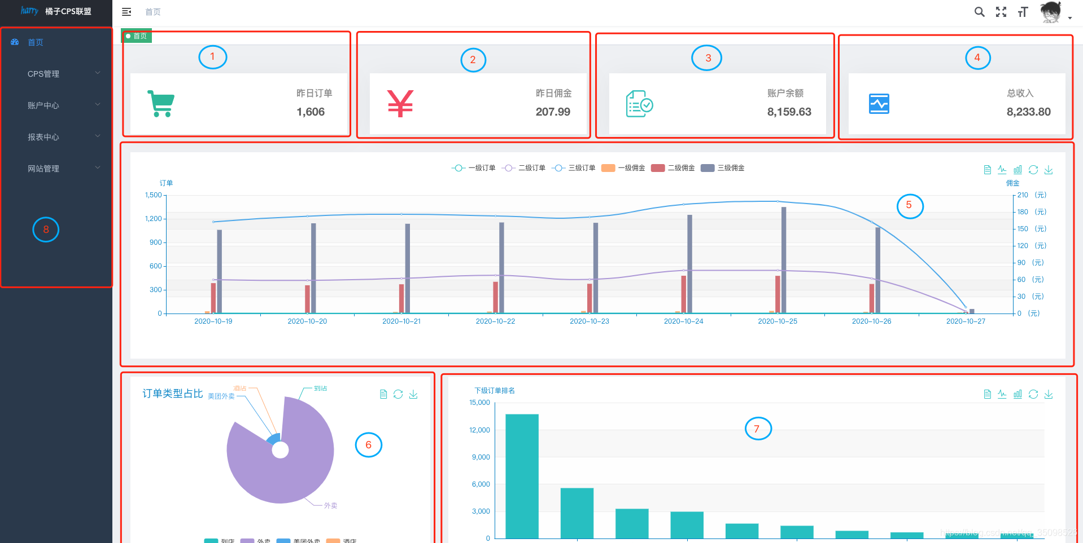
Task: Click the shopping cart icon on 昨日订单 card
Action: (x=161, y=104)
